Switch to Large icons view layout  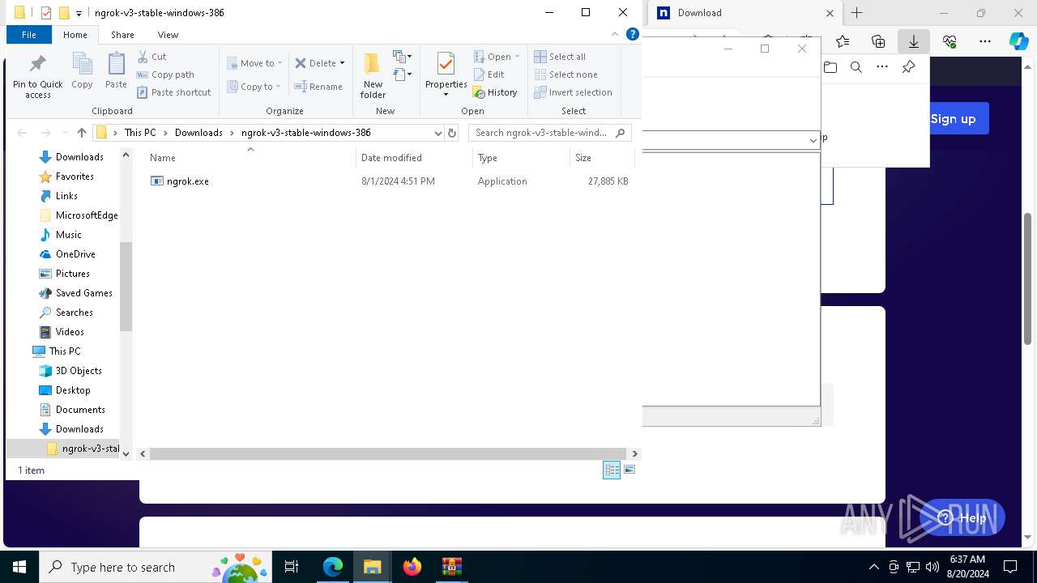629,470
